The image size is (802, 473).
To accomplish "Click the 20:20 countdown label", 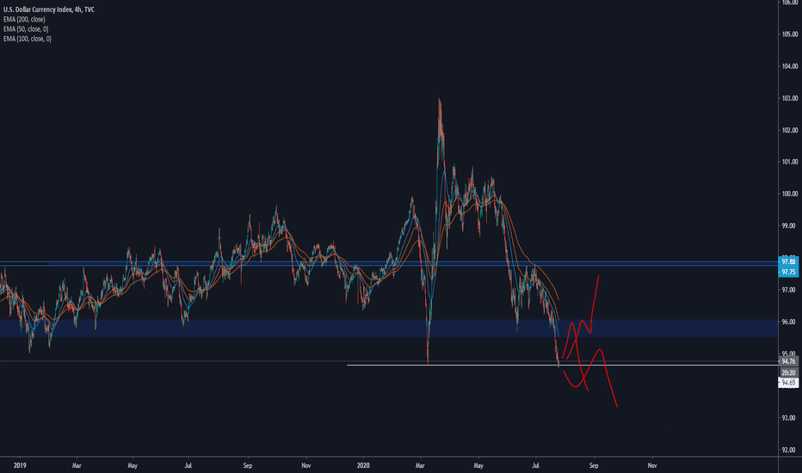I will [788, 372].
